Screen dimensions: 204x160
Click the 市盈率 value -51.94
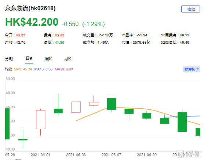(x=142, y=35)
